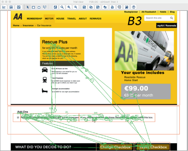This screenshot has height=151, width=188.
Task: Zoom out with the minus magnifier
Action: [x=75, y=7]
